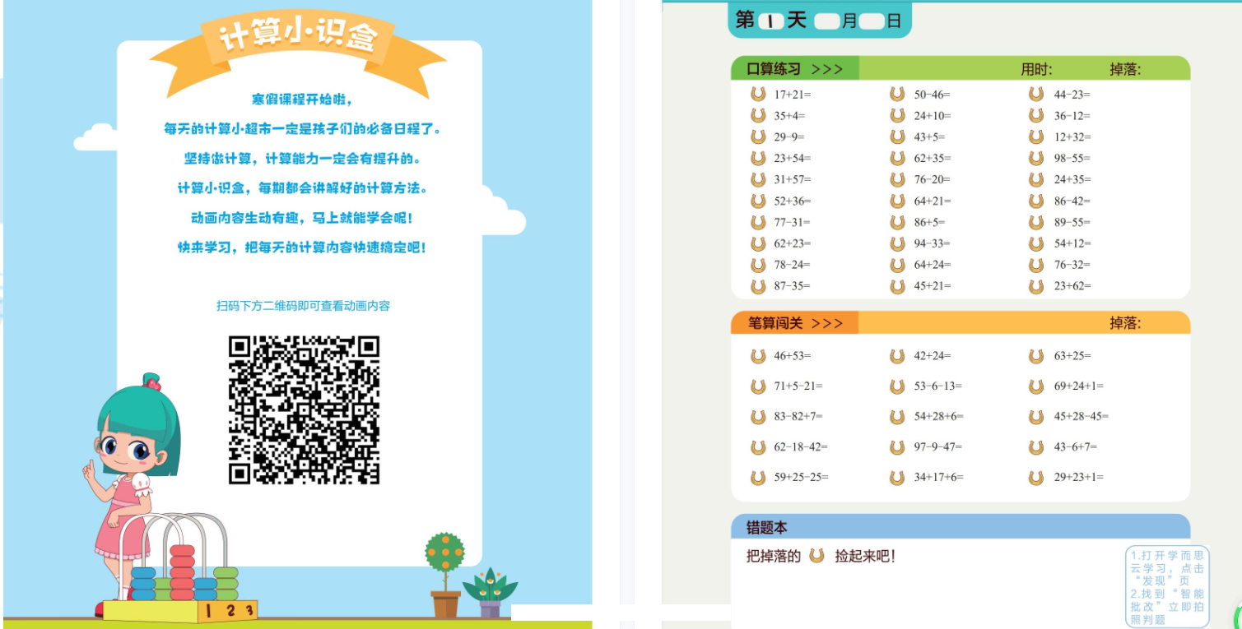Click the horseshoe icon next to 89-55=
This screenshot has height=629, width=1242.
1036,222
